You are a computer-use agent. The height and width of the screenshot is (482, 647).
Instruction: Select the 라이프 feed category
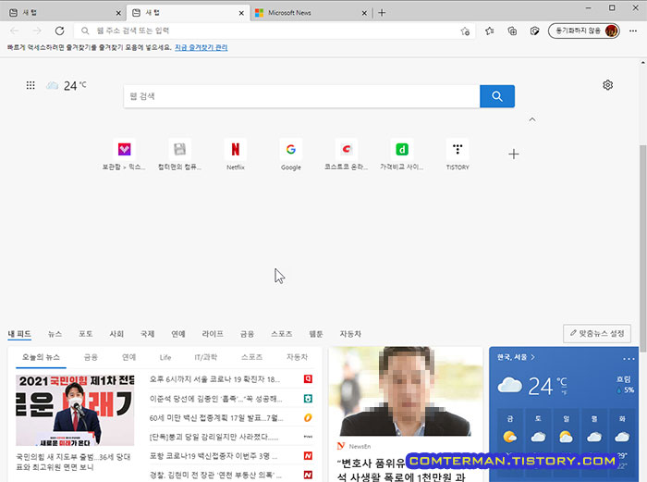(213, 334)
